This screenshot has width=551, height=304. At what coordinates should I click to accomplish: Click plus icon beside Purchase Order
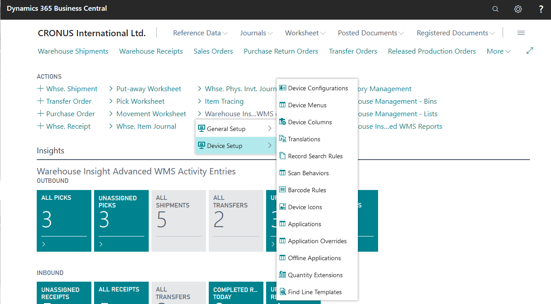[x=41, y=114]
